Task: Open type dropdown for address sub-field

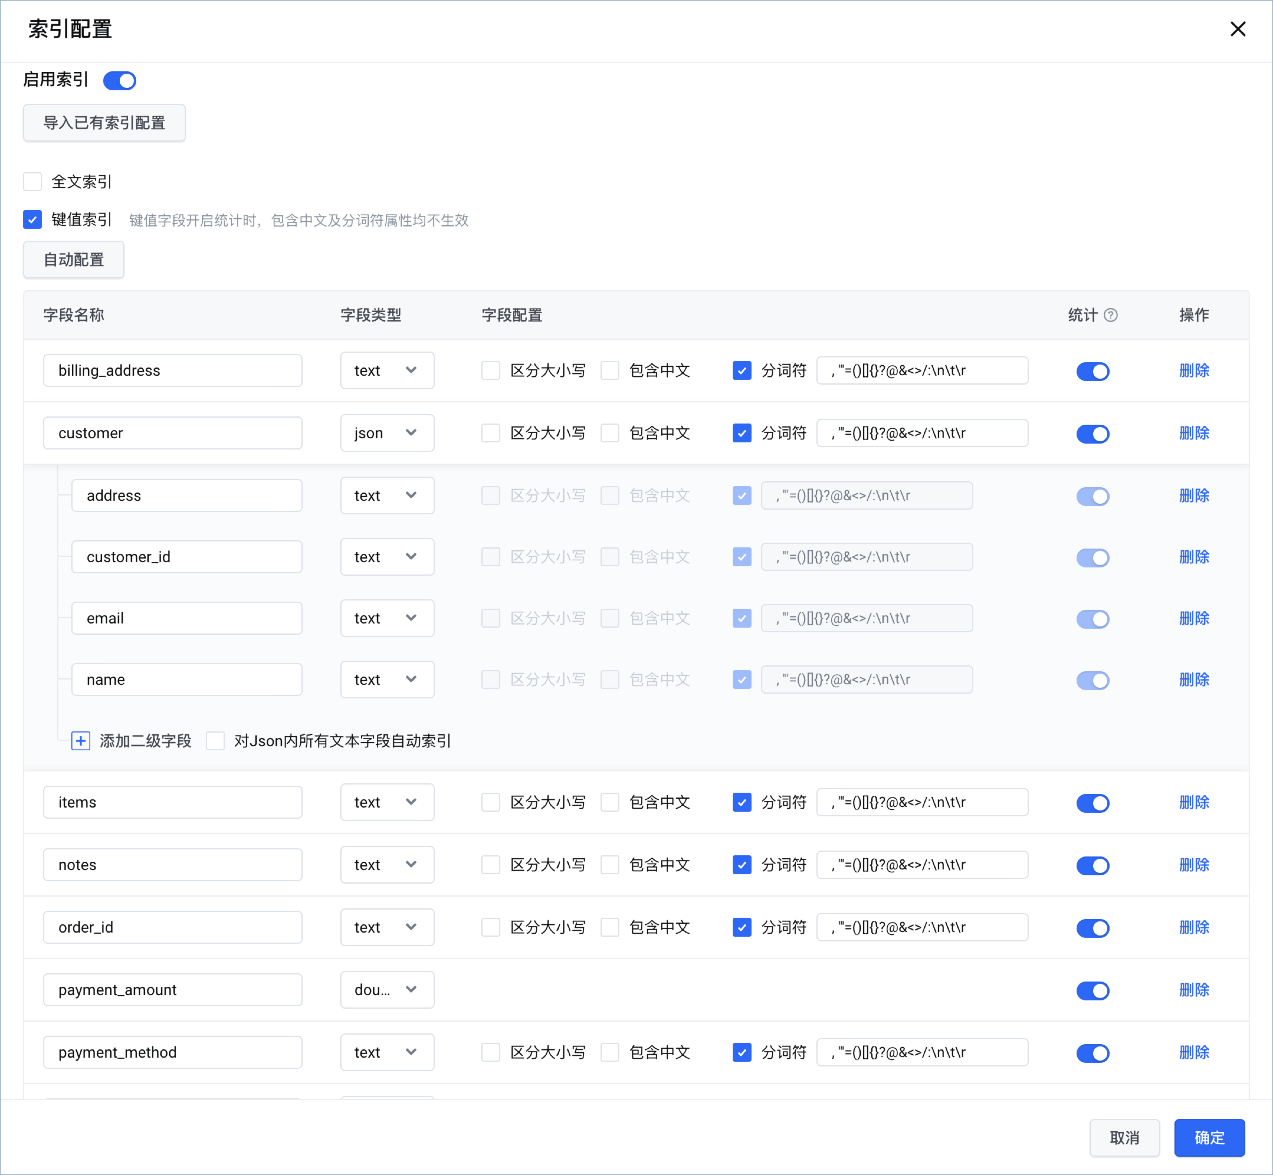Action: (387, 495)
